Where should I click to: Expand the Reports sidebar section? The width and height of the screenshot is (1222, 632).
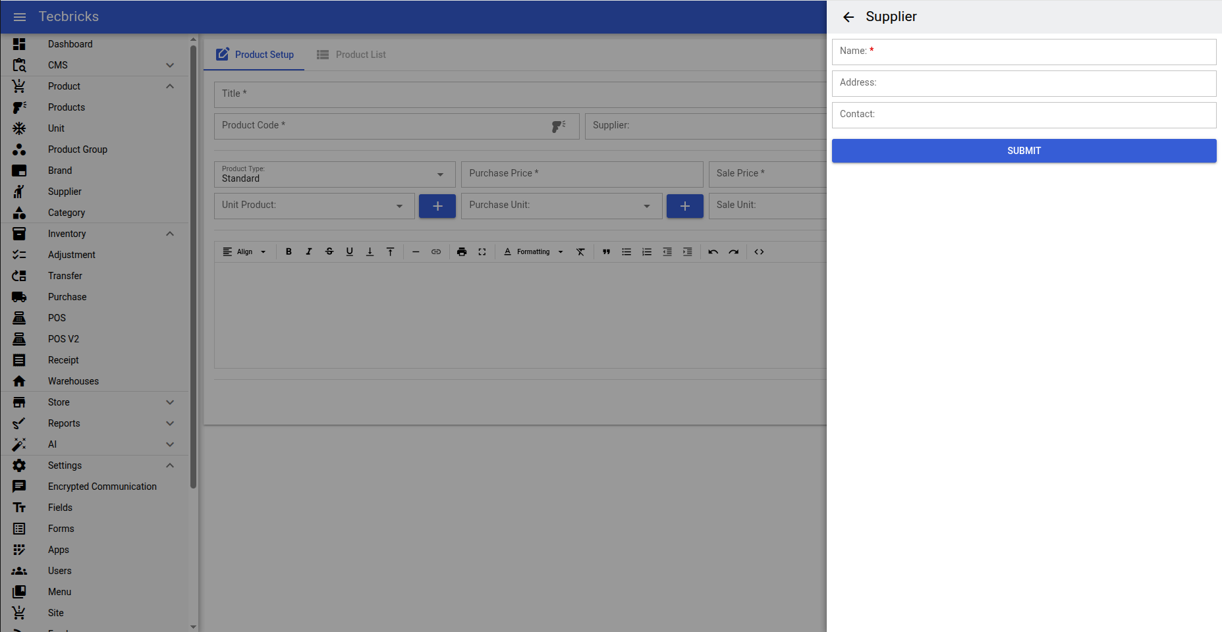point(94,423)
